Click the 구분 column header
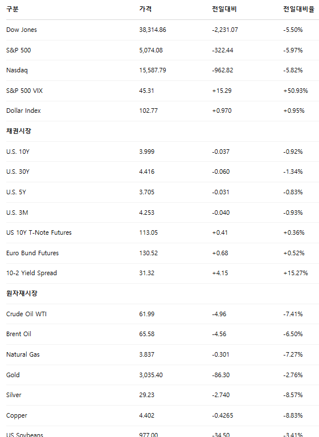This screenshot has width=319, height=437. pyautogui.click(x=13, y=9)
